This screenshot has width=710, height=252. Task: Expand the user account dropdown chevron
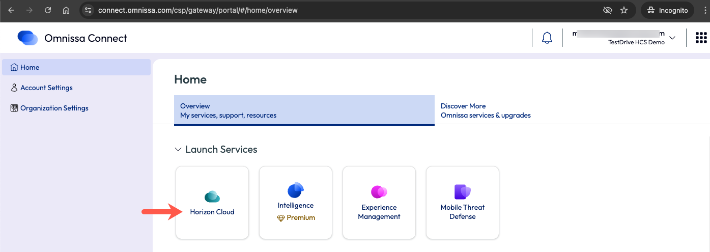point(672,38)
